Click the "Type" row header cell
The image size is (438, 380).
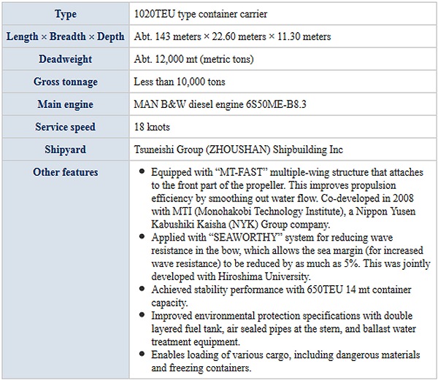[x=66, y=14]
